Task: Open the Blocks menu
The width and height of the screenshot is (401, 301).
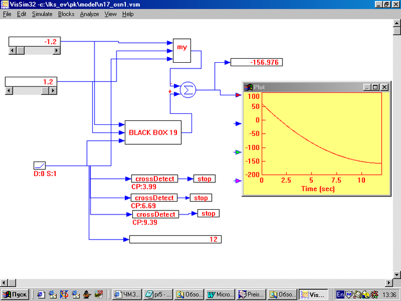Action: pyautogui.click(x=66, y=14)
